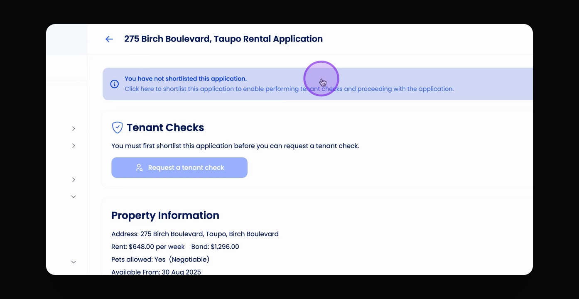Expand the second right-pointing sidebar chevron
The width and height of the screenshot is (579, 299).
click(74, 146)
